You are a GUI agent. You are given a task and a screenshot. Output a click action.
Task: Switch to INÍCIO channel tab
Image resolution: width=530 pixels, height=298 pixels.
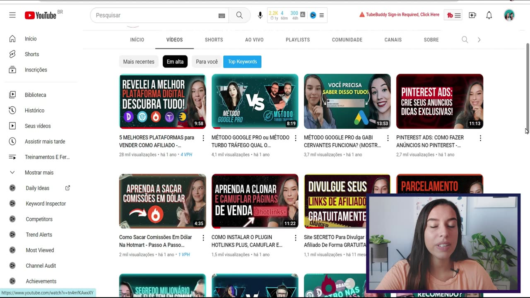[137, 40]
